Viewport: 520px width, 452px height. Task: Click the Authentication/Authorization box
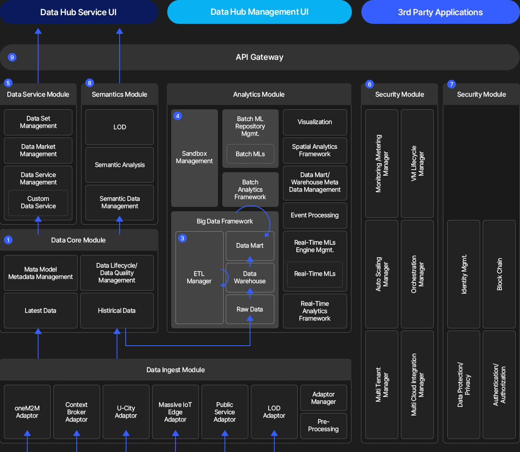click(x=499, y=385)
